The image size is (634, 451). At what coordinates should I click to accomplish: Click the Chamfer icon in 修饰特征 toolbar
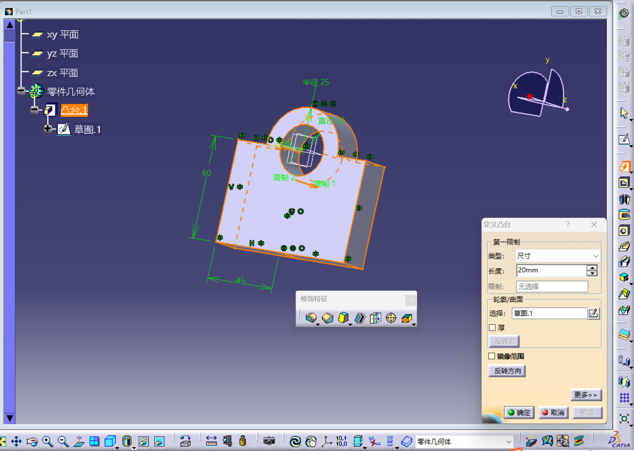tap(327, 318)
